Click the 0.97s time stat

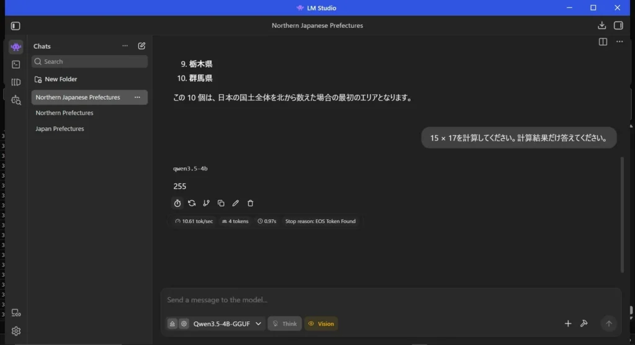pos(267,221)
